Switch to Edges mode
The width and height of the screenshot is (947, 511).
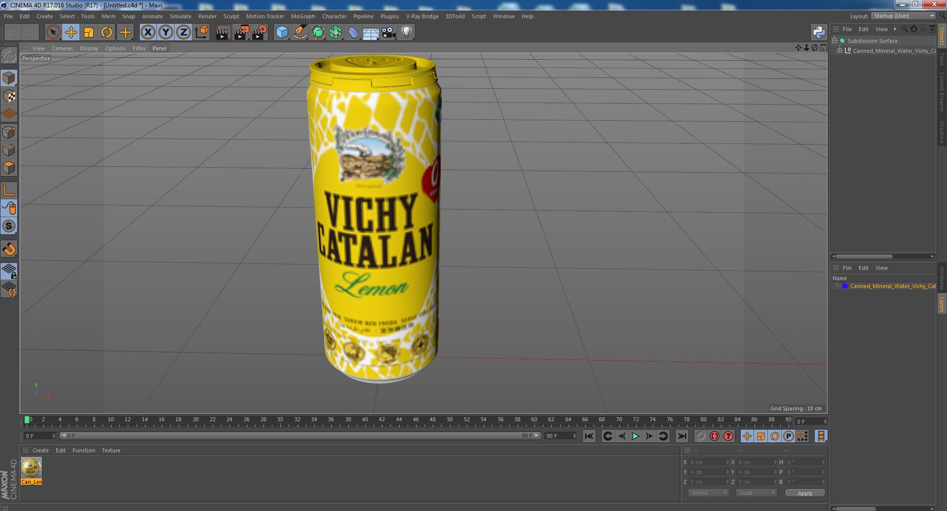(9, 150)
